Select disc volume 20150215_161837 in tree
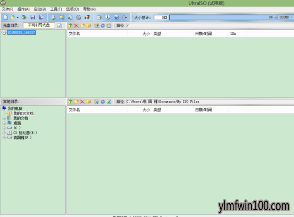Image resolution: width=294 pixels, height=217 pixels. [22, 32]
